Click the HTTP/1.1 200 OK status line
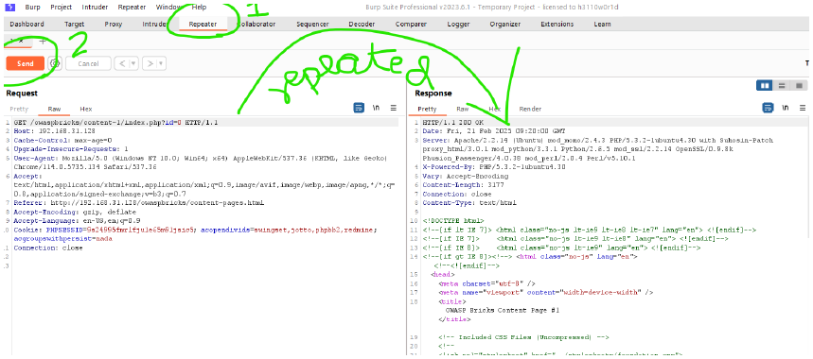The height and width of the screenshot is (359, 813). pyautogui.click(x=453, y=123)
